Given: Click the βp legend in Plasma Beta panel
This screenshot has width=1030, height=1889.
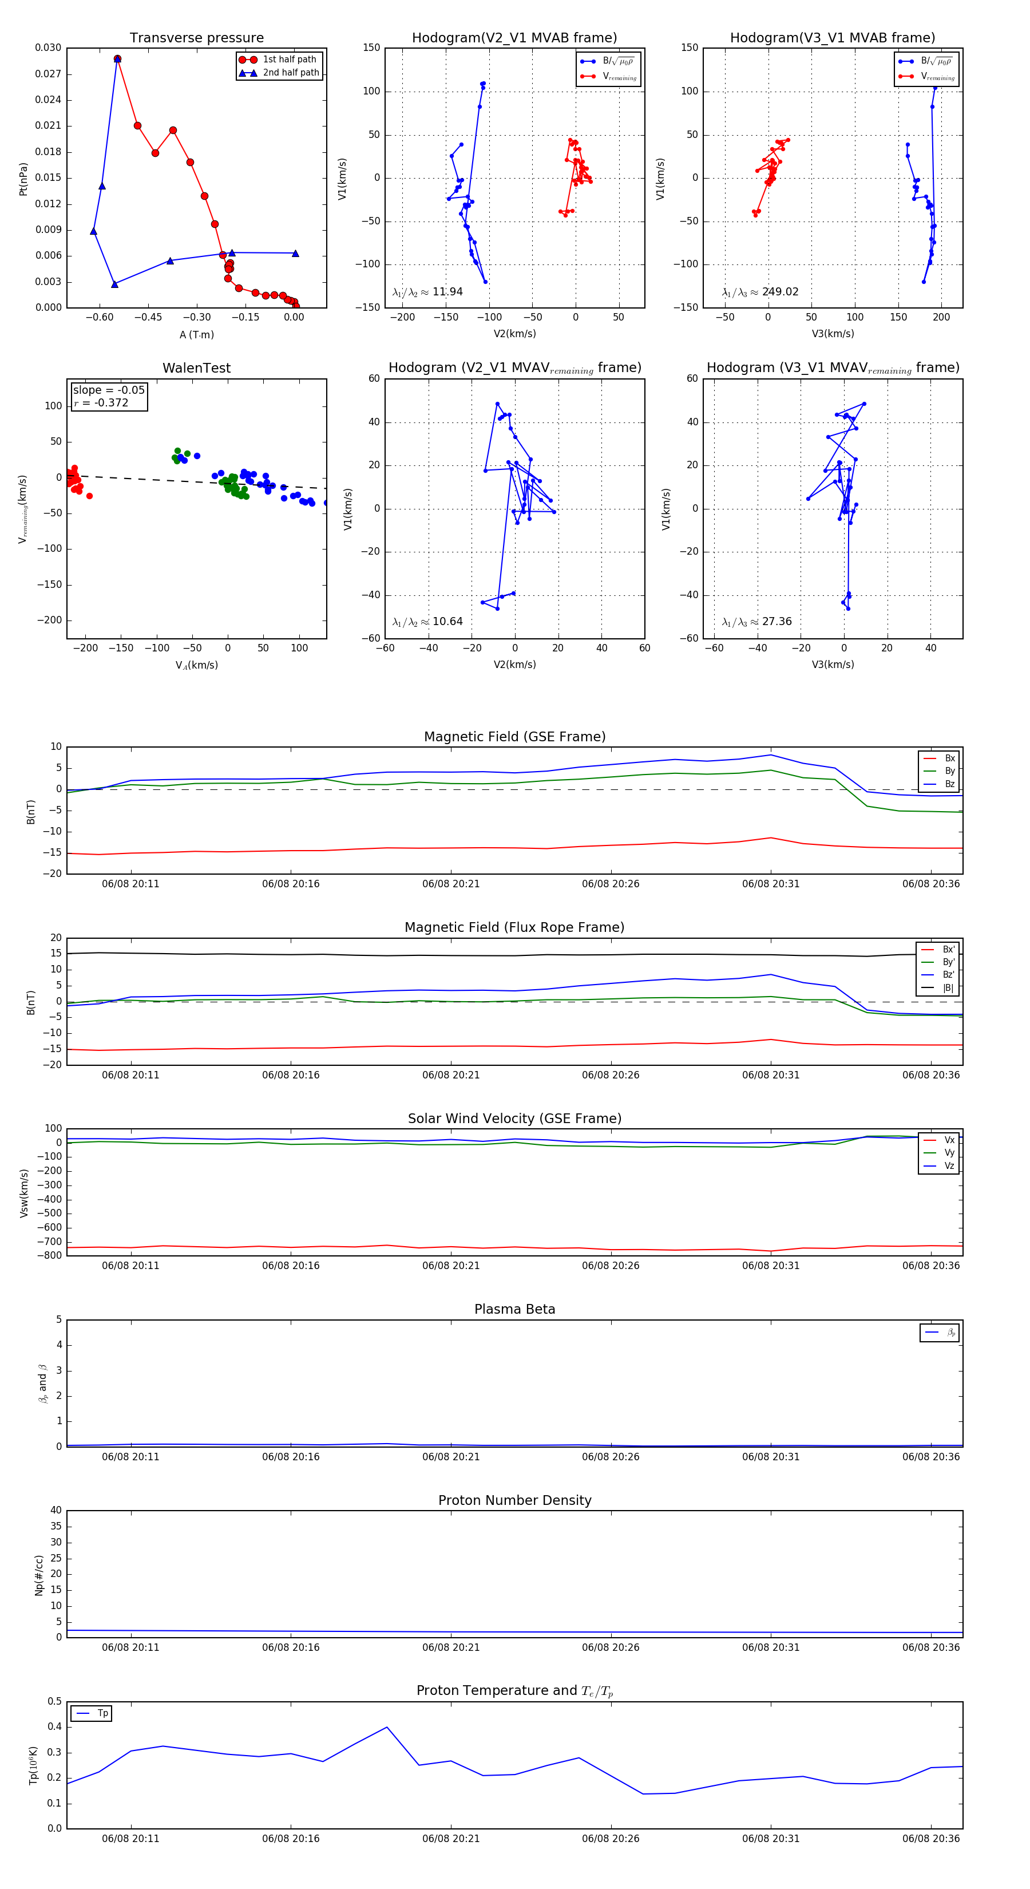Looking at the screenshot, I should point(940,1333).
